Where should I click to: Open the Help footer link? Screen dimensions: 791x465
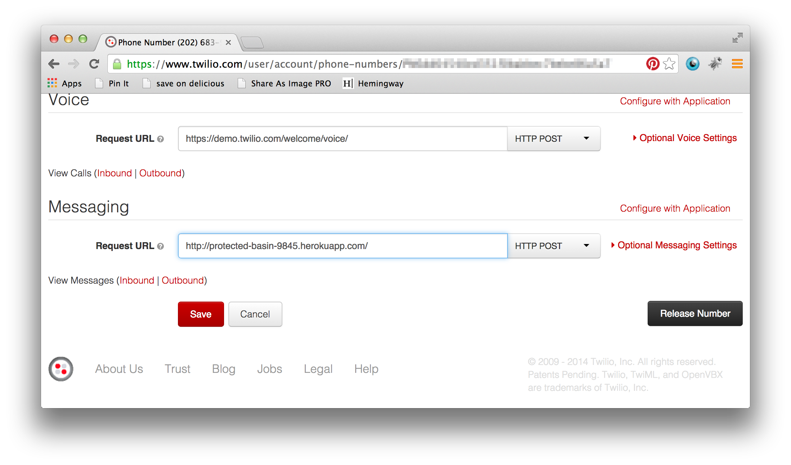366,369
